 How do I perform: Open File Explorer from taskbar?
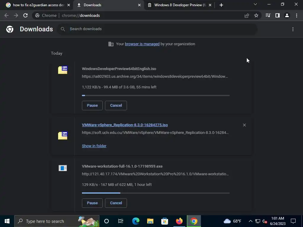[x=150, y=221]
